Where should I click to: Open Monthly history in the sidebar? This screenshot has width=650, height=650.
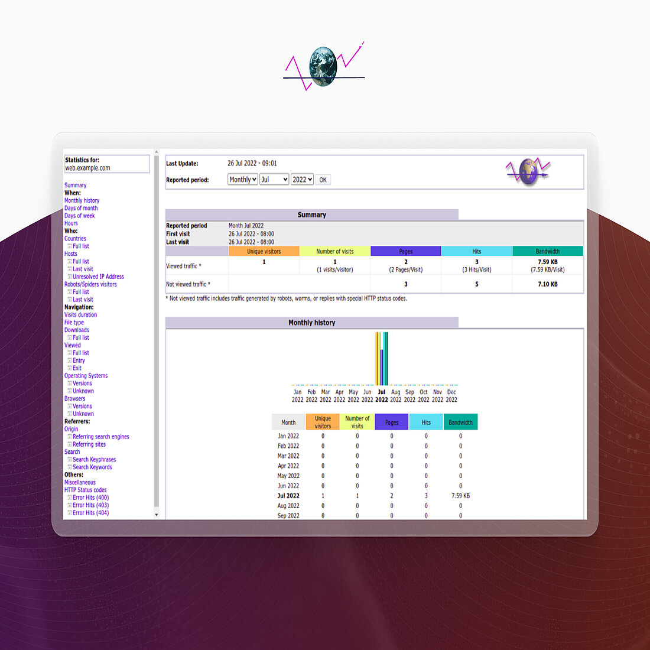(x=82, y=200)
